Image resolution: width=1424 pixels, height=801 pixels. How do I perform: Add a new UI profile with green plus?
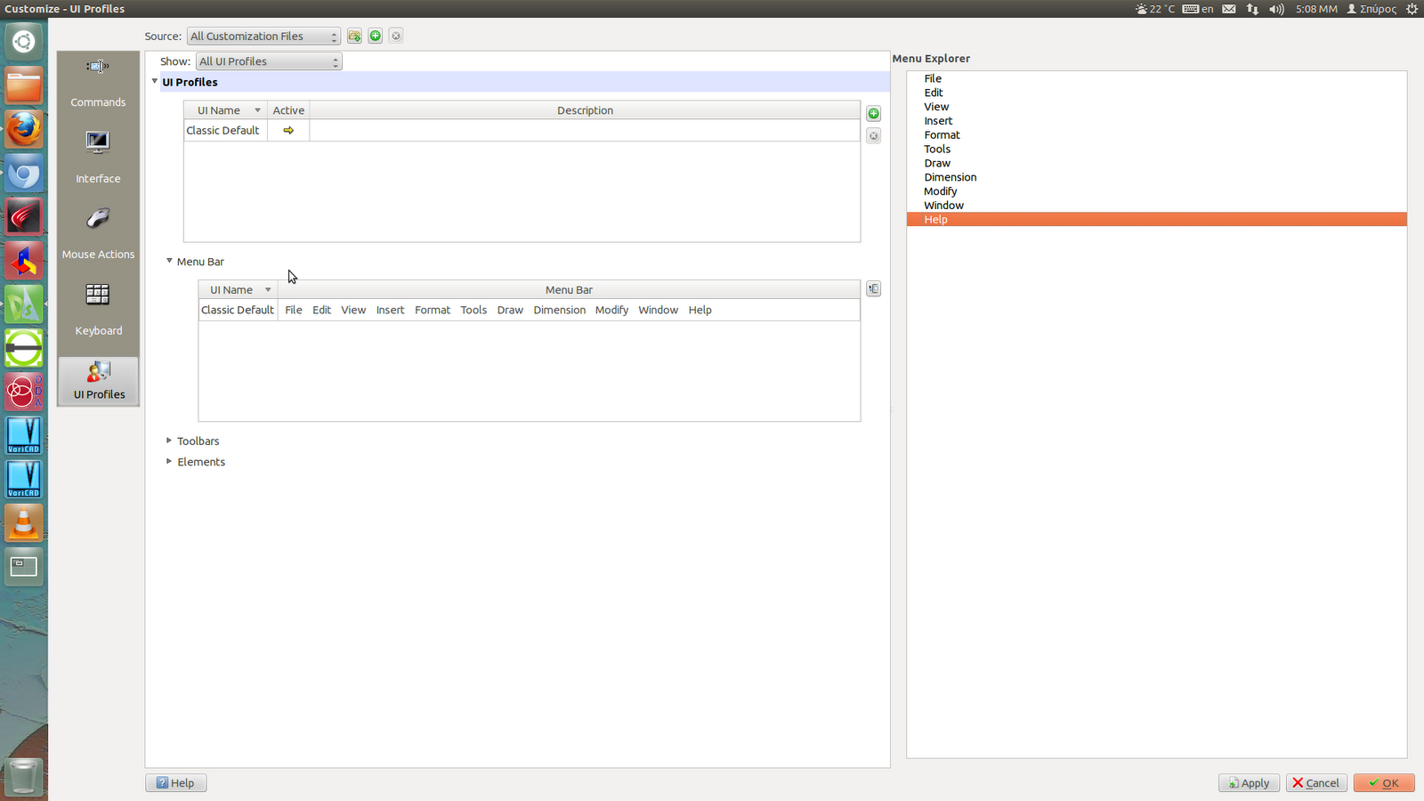click(874, 114)
